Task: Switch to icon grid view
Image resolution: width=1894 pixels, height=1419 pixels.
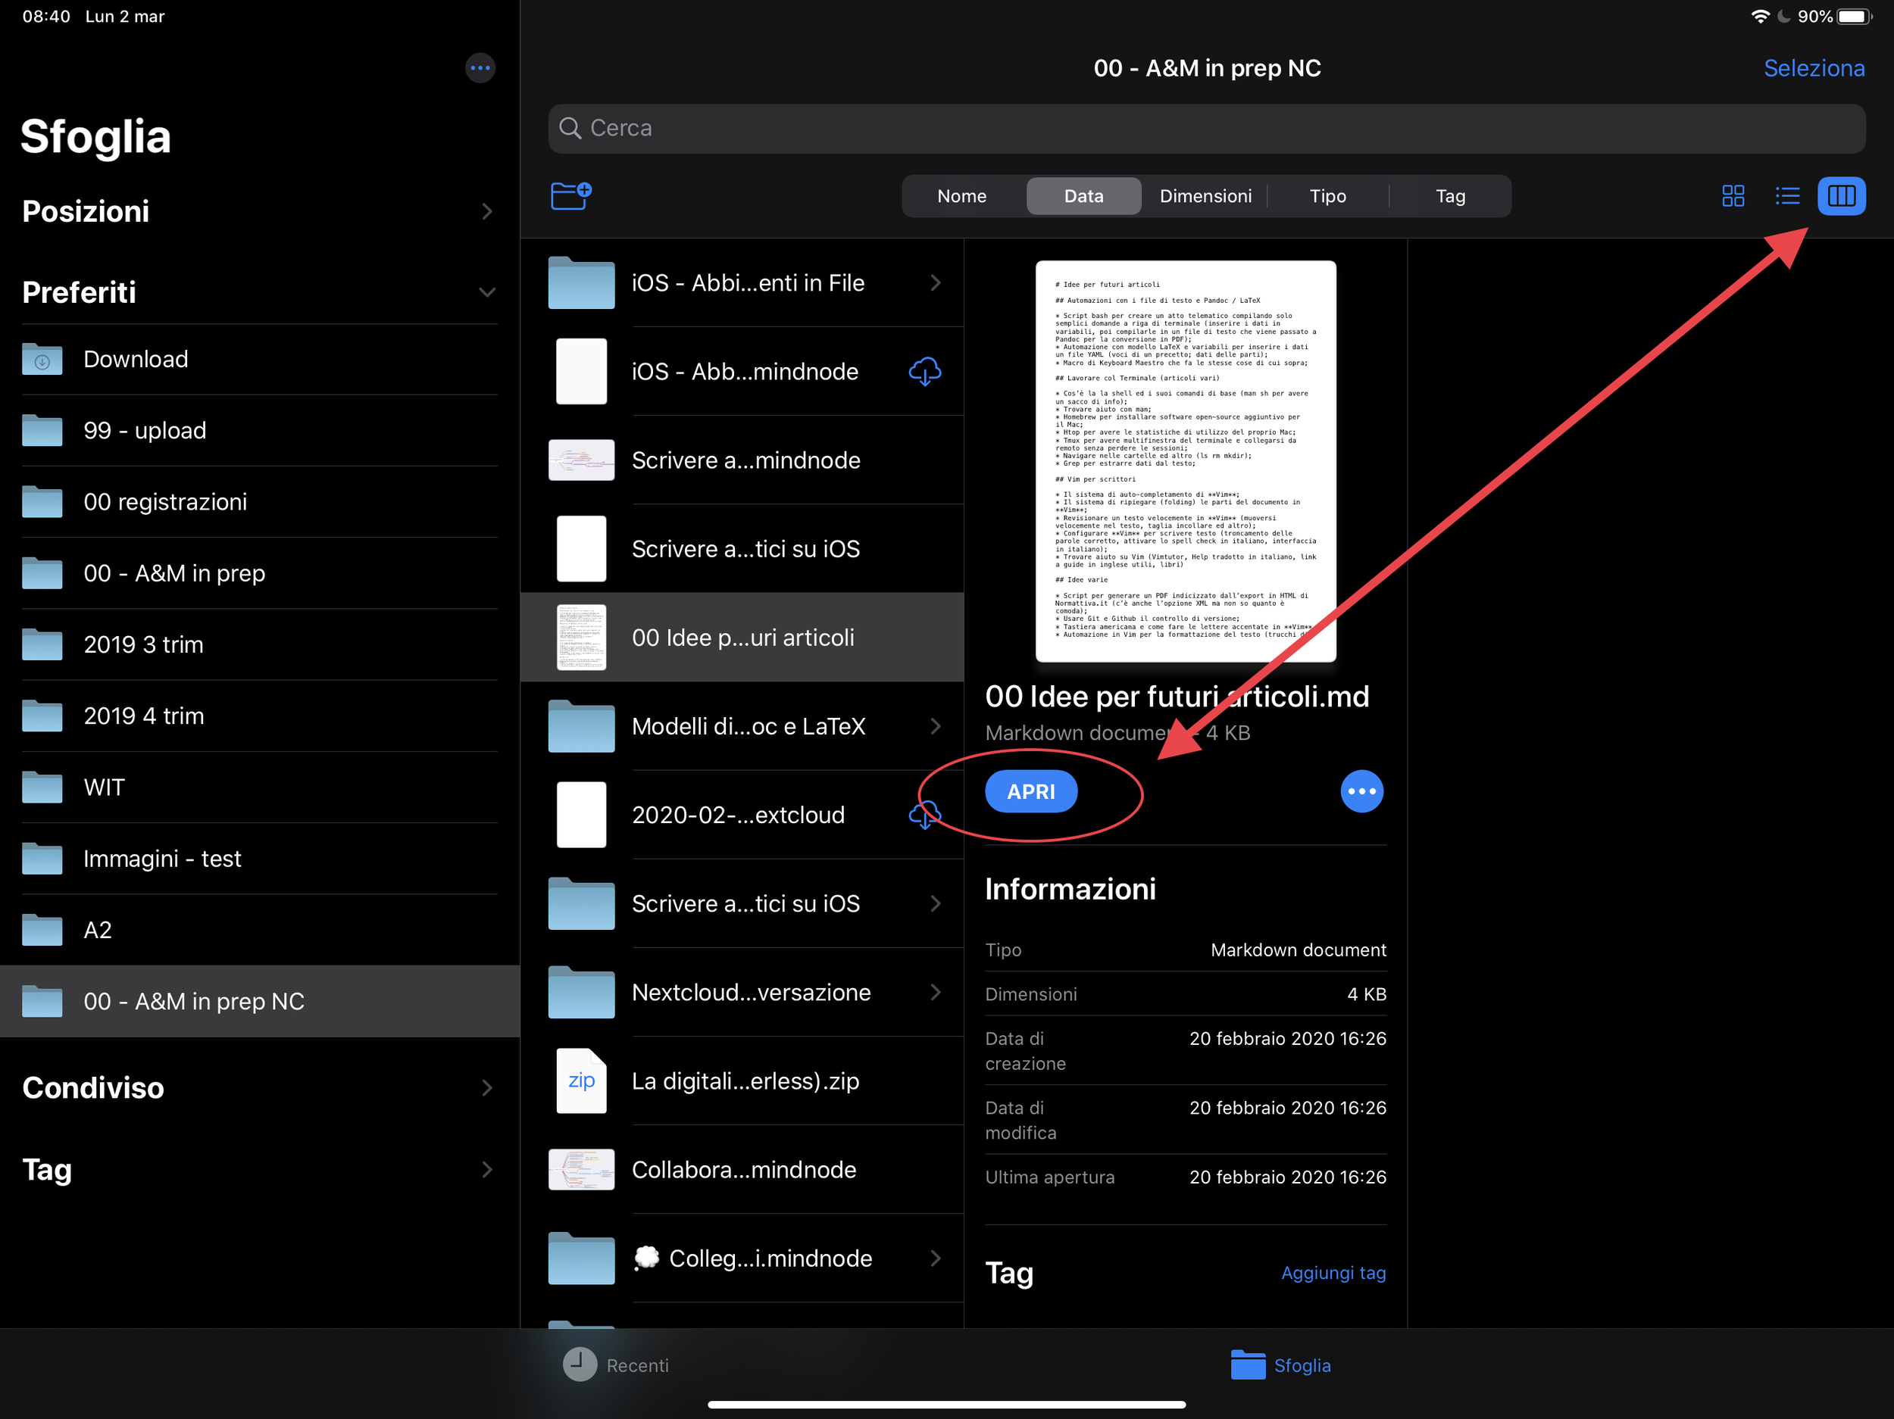Action: [x=1732, y=196]
